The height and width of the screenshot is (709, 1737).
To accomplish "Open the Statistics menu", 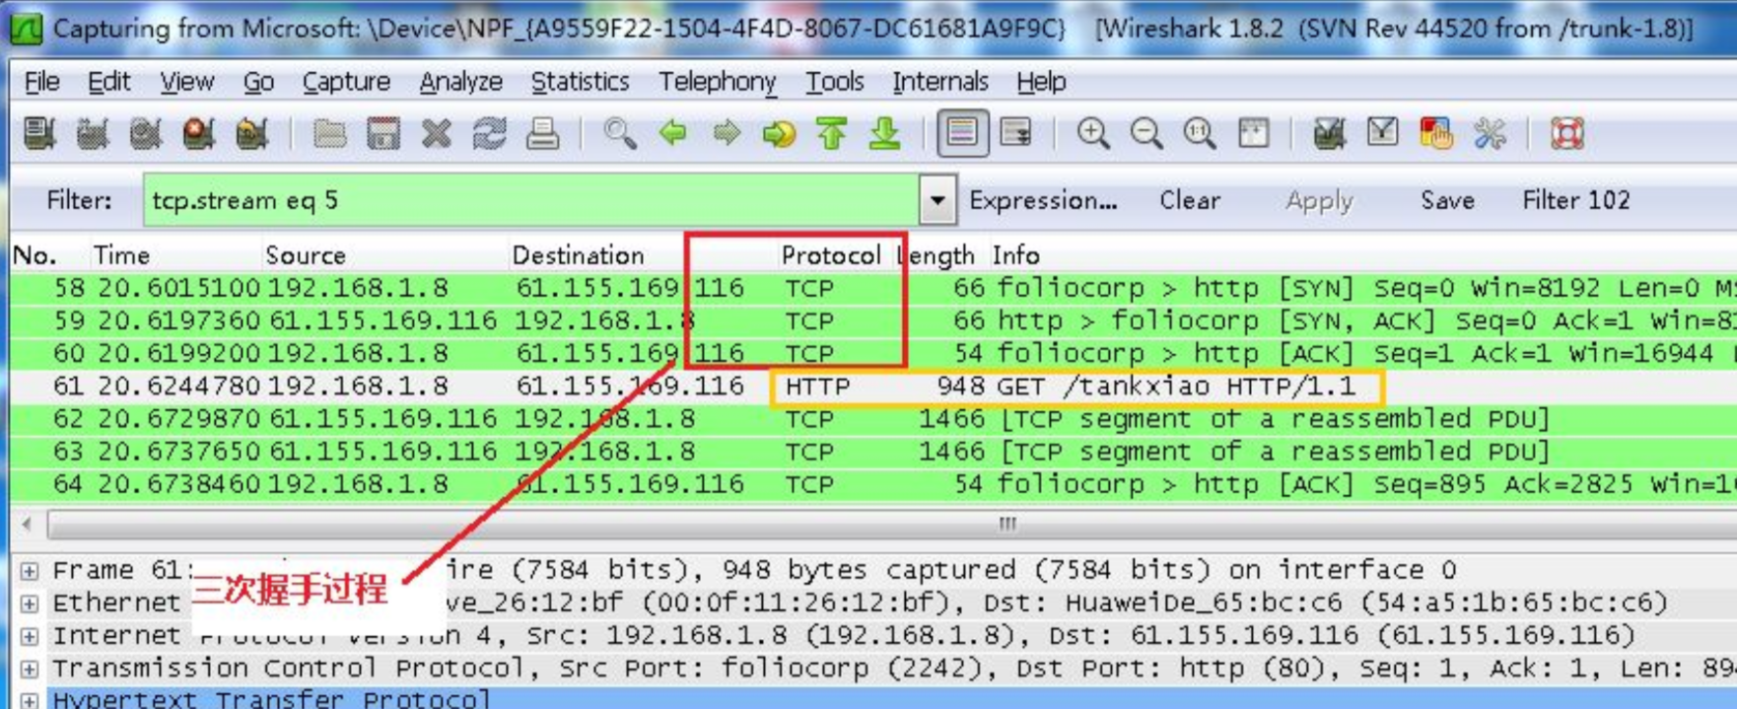I will [x=580, y=82].
